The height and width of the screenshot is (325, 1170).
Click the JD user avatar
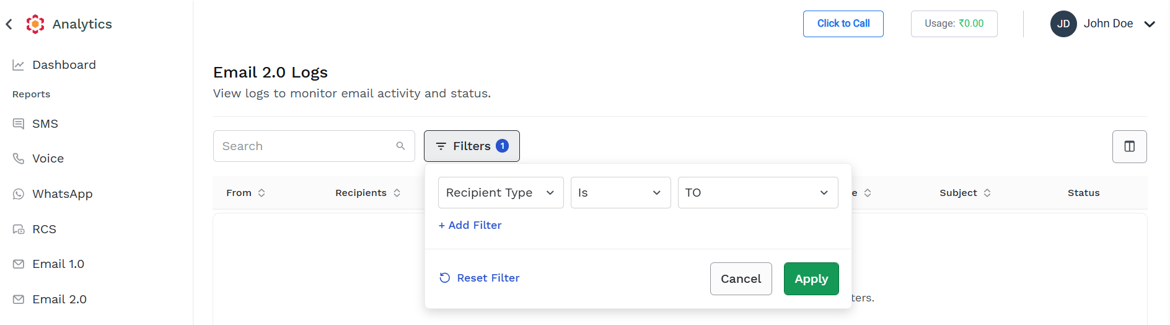coord(1063,24)
